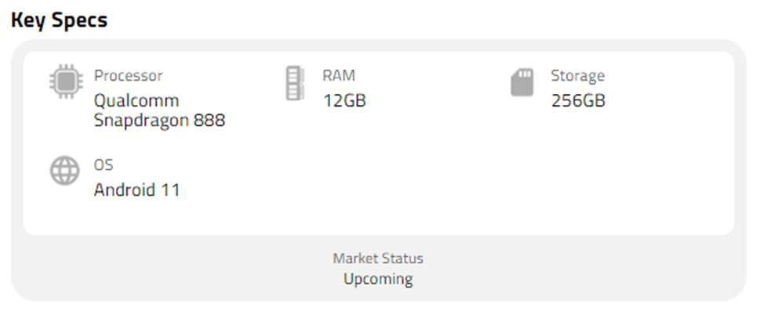Click the OS globe icon
The height and width of the screenshot is (311, 760).
pyautogui.click(x=64, y=171)
